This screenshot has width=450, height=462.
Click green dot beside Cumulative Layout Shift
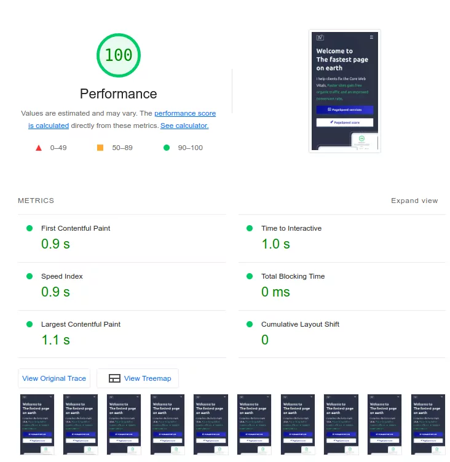(249, 324)
